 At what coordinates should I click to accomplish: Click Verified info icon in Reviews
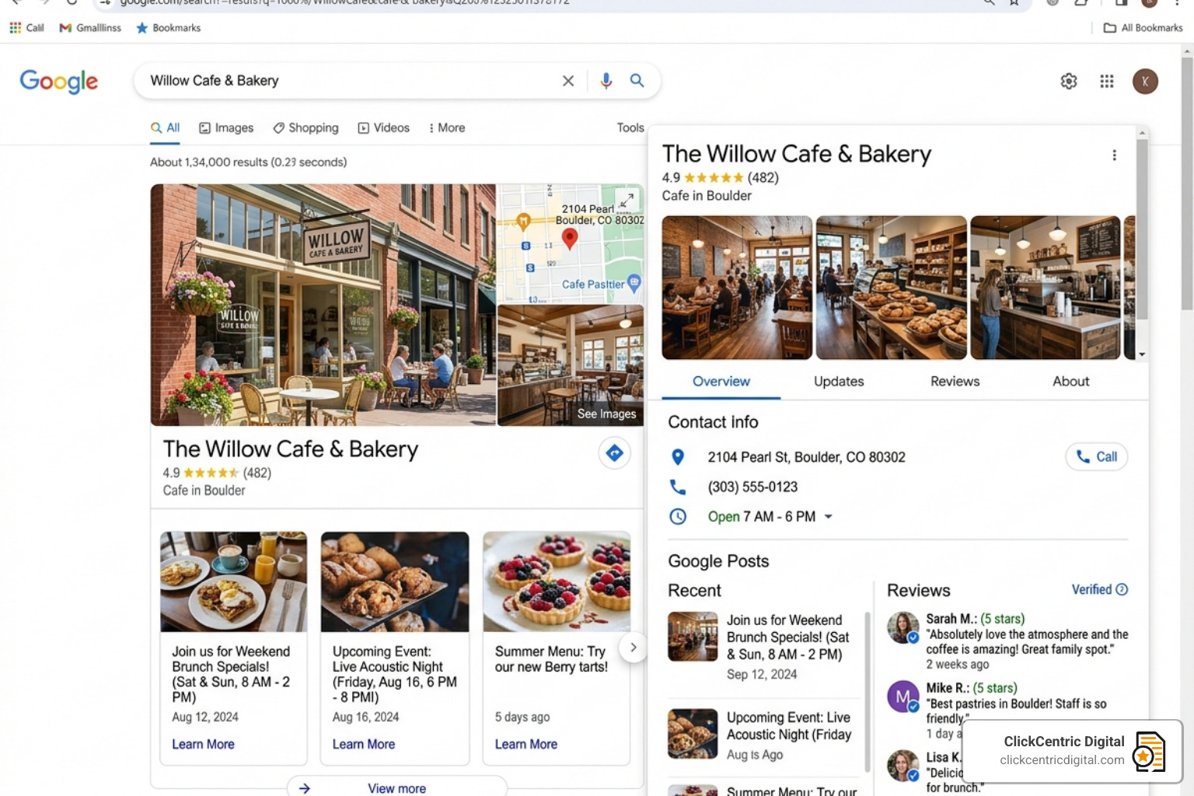(x=1122, y=589)
